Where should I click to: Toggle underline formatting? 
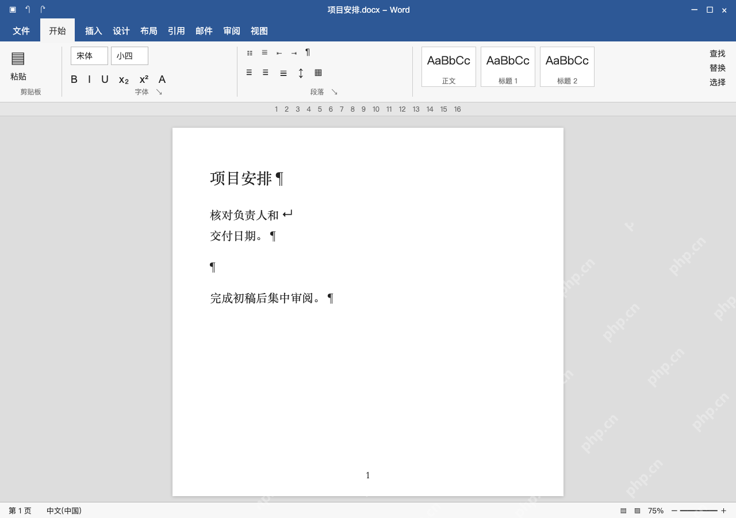[x=105, y=79]
